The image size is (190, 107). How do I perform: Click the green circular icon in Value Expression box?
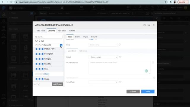click(146, 71)
